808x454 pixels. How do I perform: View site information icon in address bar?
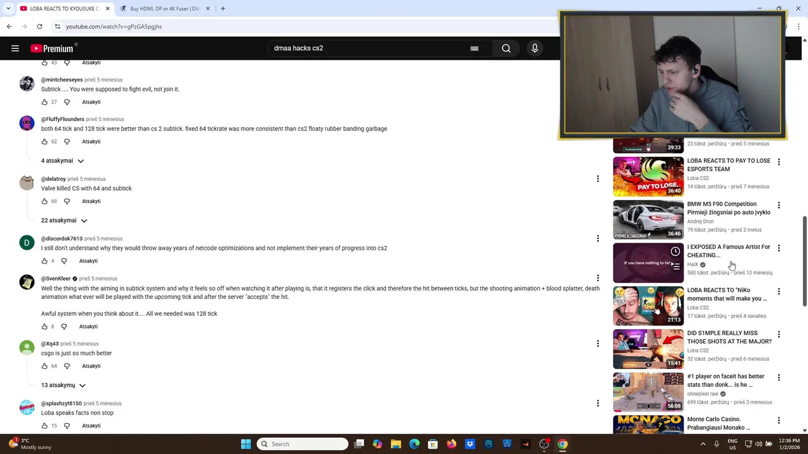pyautogui.click(x=57, y=26)
